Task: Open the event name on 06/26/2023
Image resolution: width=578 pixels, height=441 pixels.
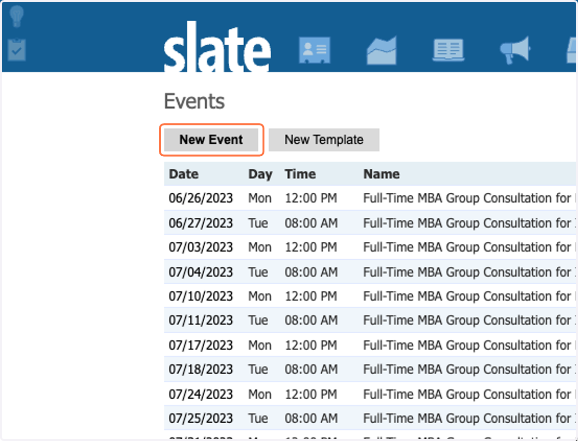Action: pyautogui.click(x=469, y=198)
